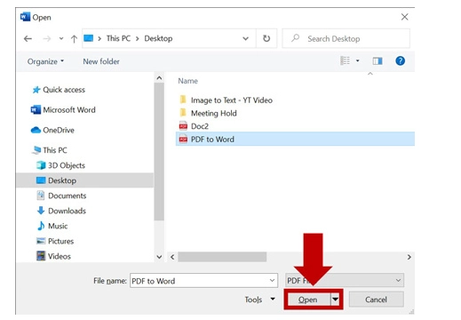Select the Meeting Hold folder
Screen dimensions: 461x320
tap(208, 113)
